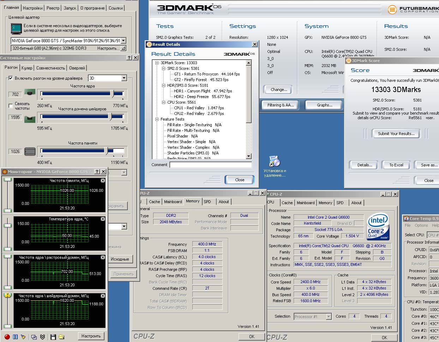Pause monitoring with the blue pause icon

tap(15, 337)
